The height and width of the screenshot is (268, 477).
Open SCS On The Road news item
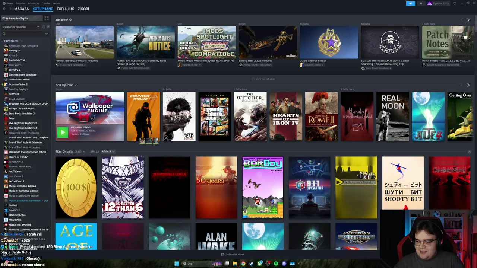click(390, 42)
